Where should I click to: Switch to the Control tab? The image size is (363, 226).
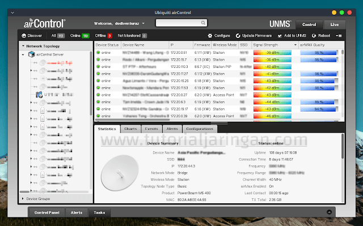[309, 24]
